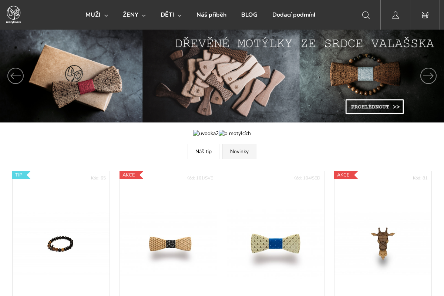The height and width of the screenshot is (296, 444).
Task: Expand the ŽENY menu dropdown
Action: click(134, 15)
